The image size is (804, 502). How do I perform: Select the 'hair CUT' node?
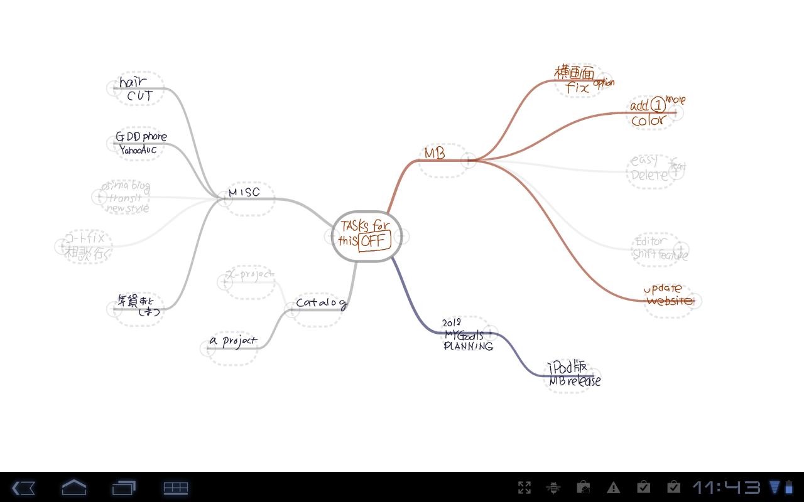coord(138,88)
